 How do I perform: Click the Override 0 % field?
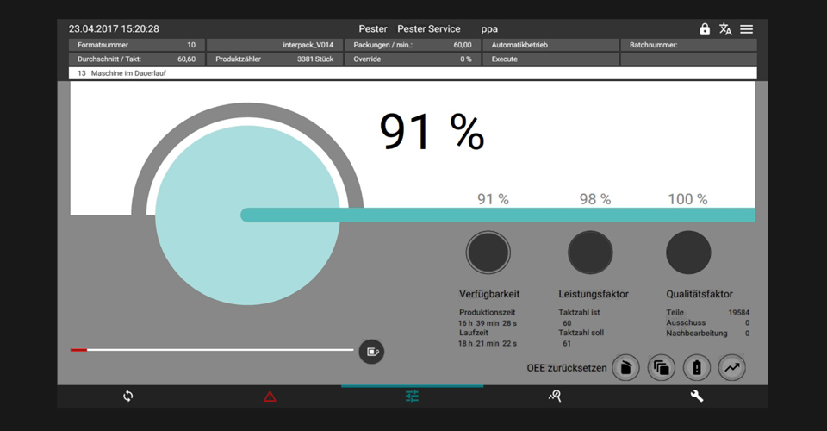click(413, 59)
